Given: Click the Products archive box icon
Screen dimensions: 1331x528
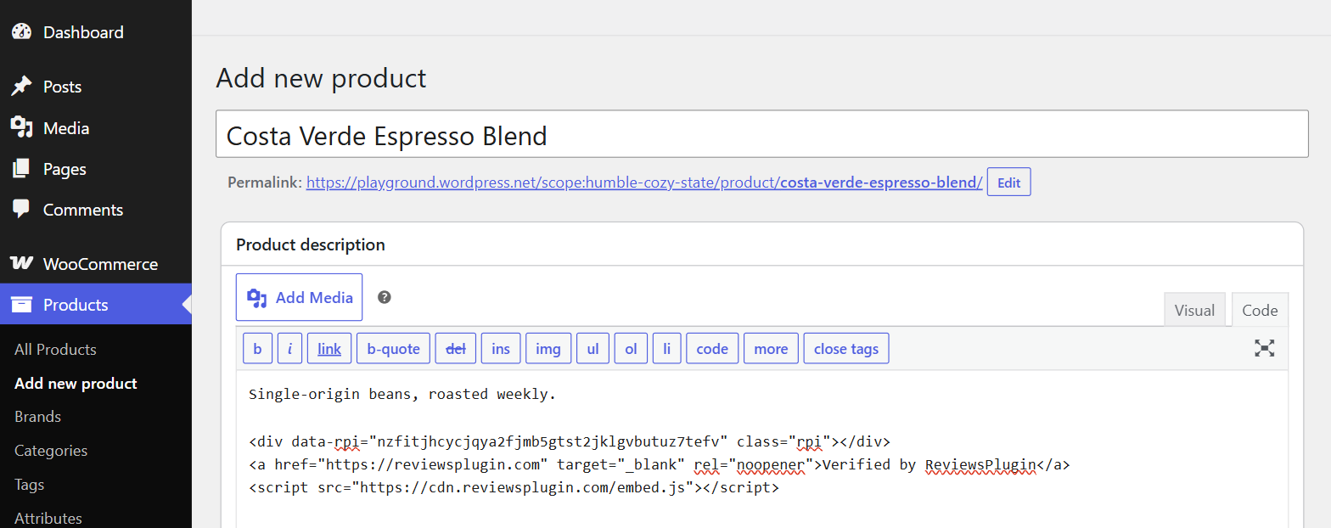Looking at the screenshot, I should coord(21,305).
